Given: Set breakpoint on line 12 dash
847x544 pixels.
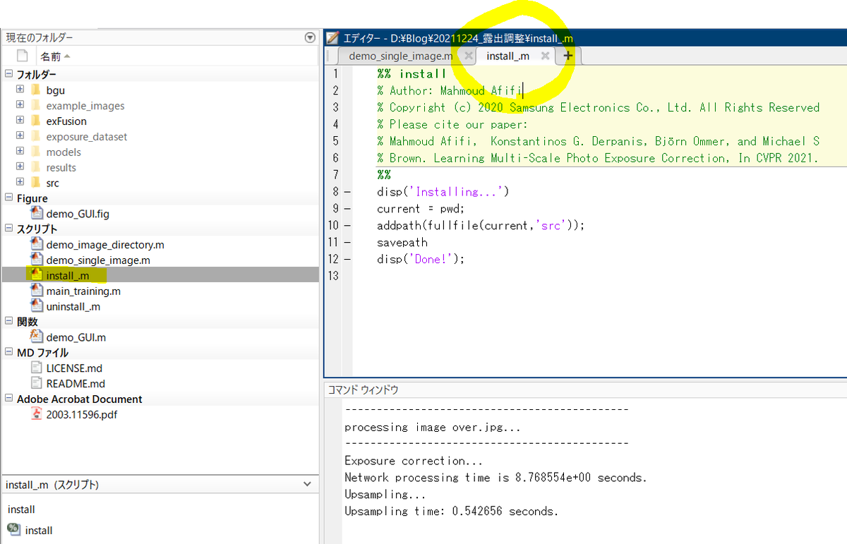Looking at the screenshot, I should coord(347,259).
